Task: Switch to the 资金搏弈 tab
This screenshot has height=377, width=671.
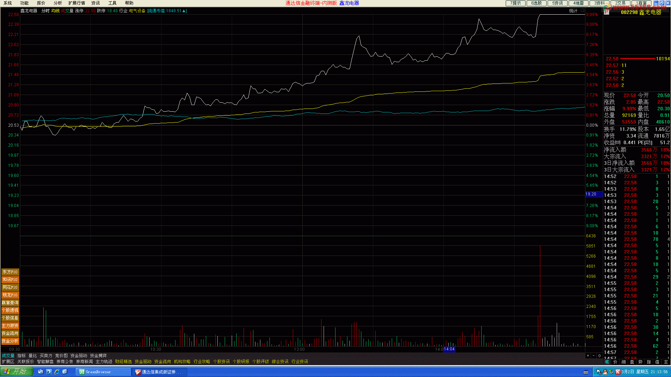Action: click(x=99, y=356)
